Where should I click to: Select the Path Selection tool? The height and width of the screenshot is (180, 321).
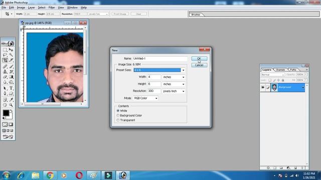coord(5,88)
